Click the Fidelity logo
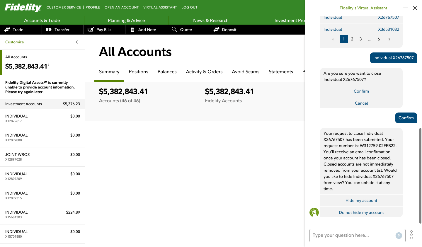 click(x=23, y=8)
